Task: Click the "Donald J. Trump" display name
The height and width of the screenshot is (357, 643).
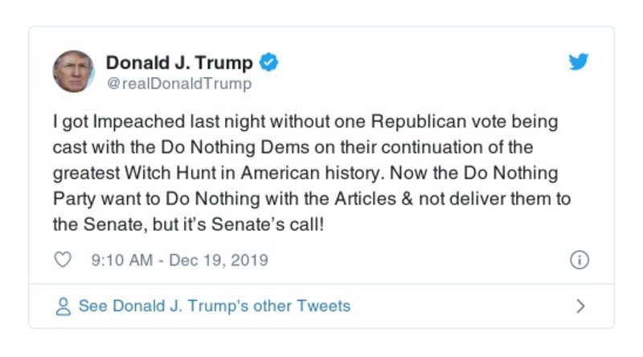Action: click(179, 63)
